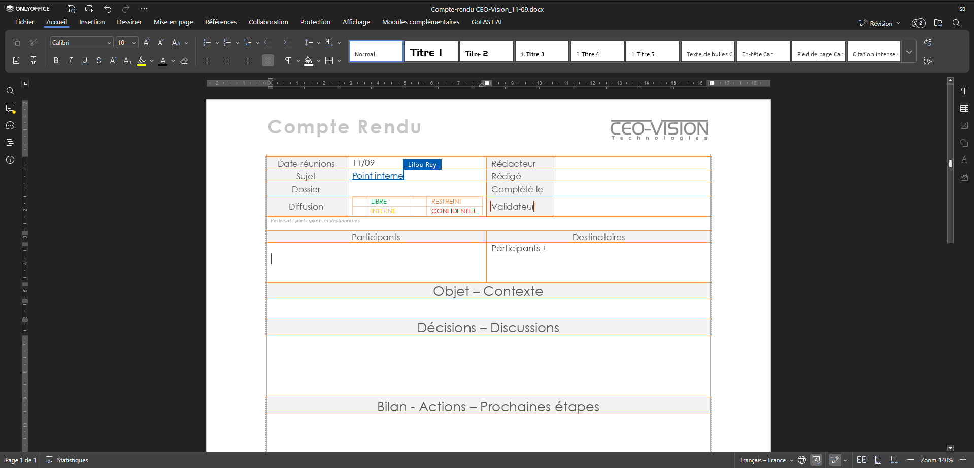Toggle italic text formatting

point(70,61)
